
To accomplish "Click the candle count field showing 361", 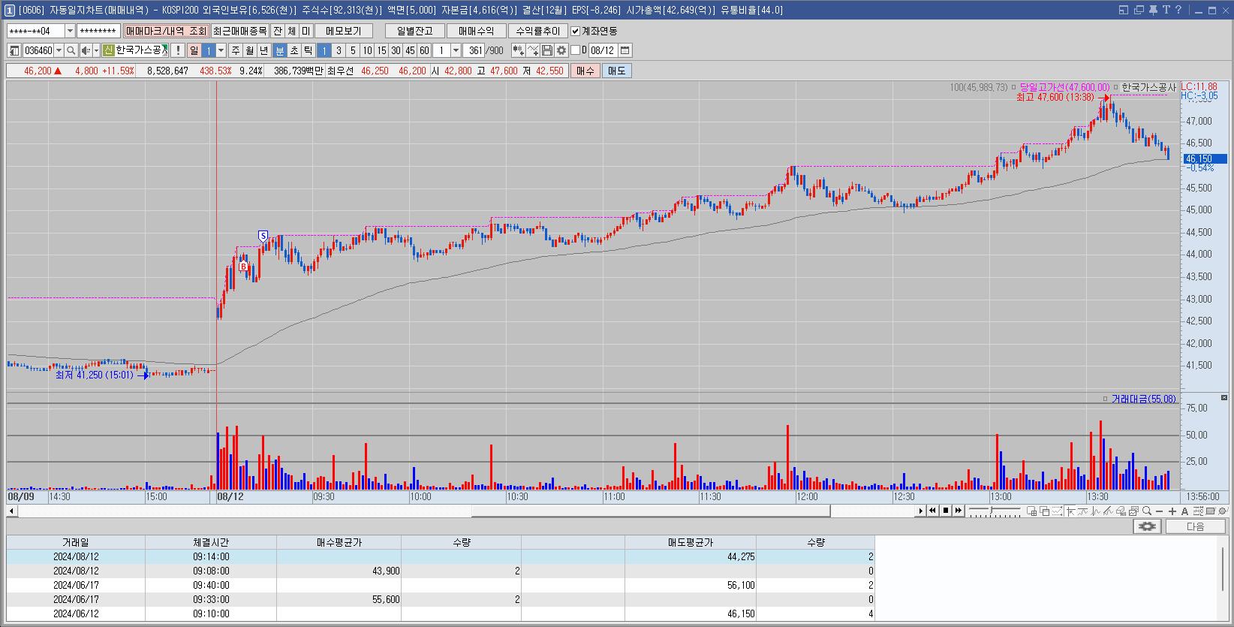I will [474, 50].
